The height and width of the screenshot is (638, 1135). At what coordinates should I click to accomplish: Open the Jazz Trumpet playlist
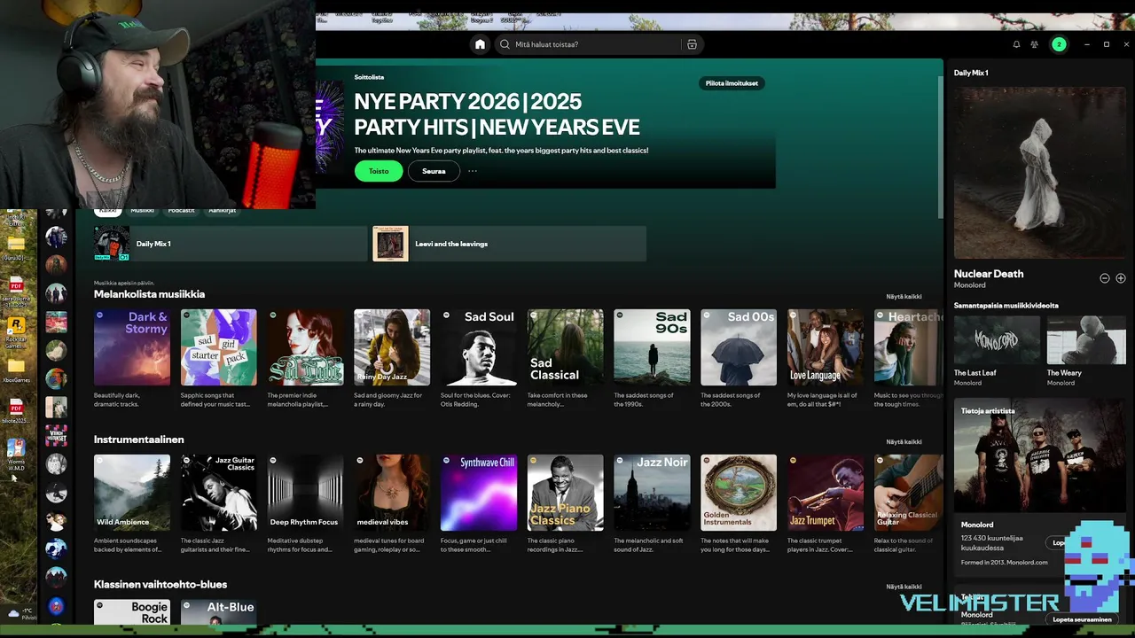coord(826,493)
